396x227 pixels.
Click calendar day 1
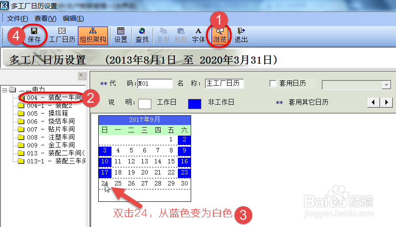click(x=171, y=139)
